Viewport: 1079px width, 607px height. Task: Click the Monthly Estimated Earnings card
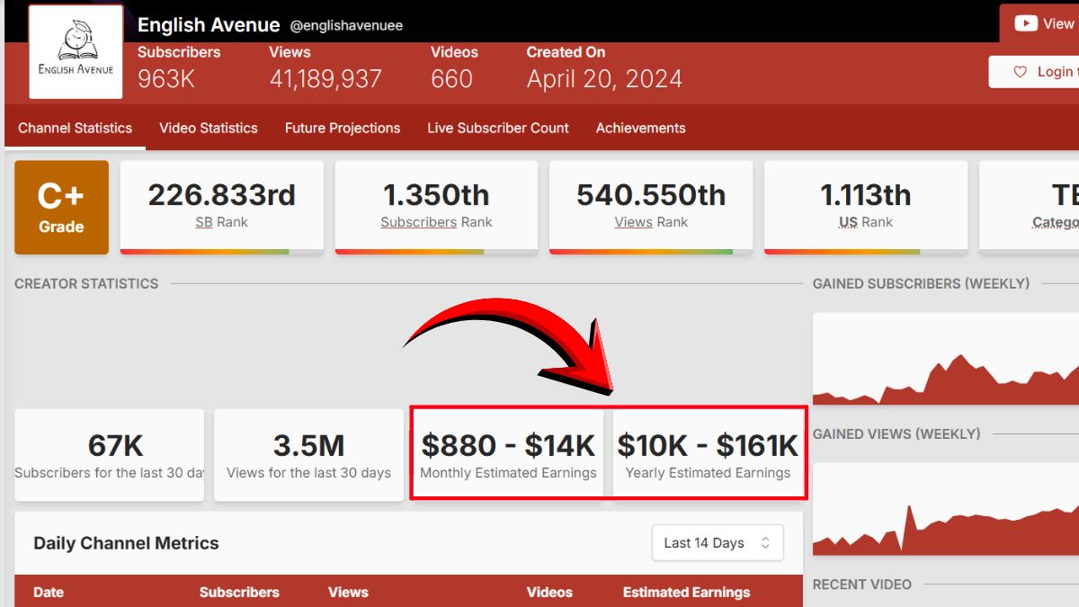coord(508,455)
